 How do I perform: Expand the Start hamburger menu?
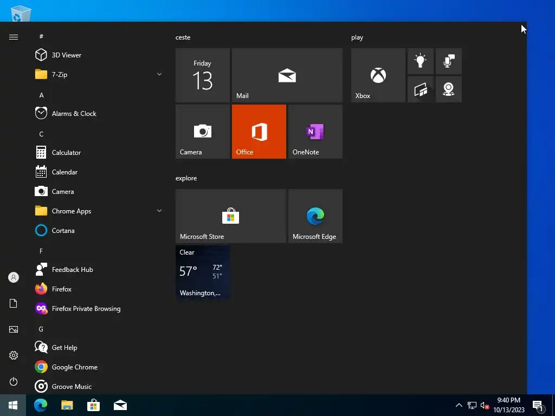click(x=14, y=37)
